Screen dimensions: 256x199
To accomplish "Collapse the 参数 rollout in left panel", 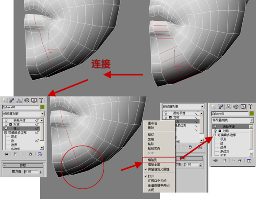I will [x=23, y=165].
